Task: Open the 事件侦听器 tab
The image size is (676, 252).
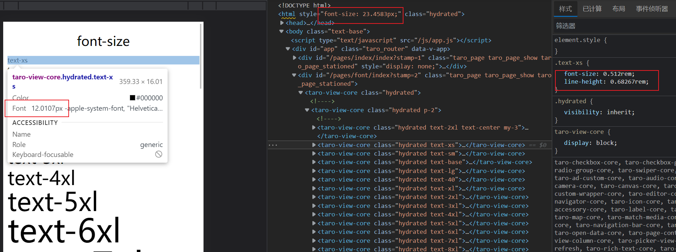Action: coord(652,9)
